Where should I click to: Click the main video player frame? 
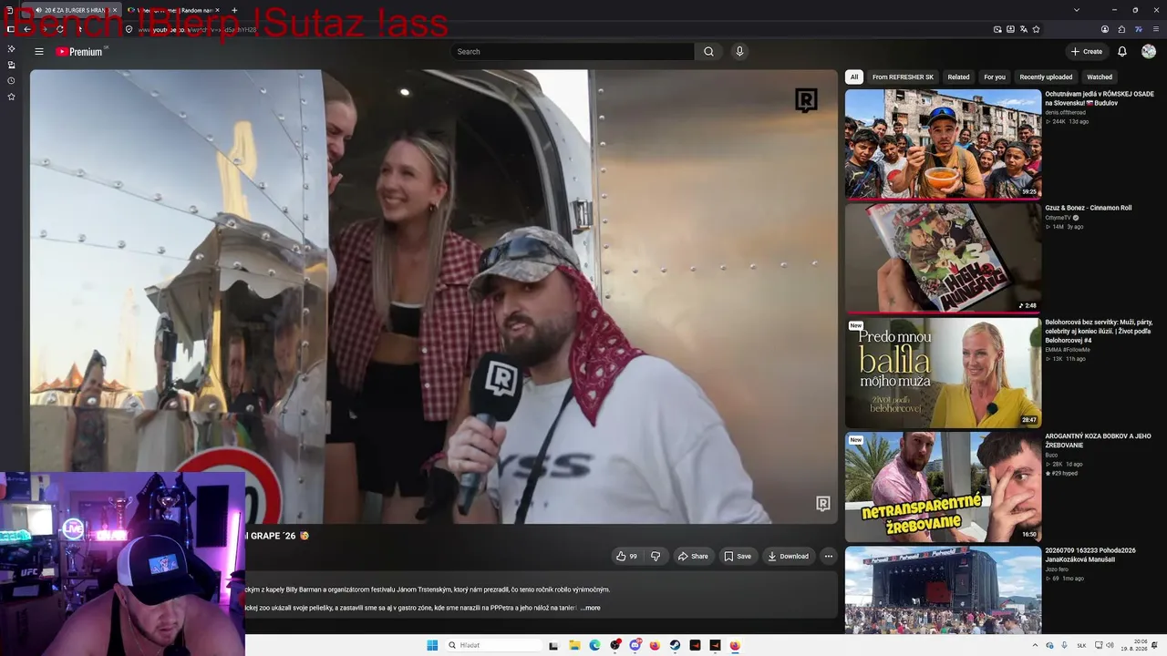click(x=433, y=297)
